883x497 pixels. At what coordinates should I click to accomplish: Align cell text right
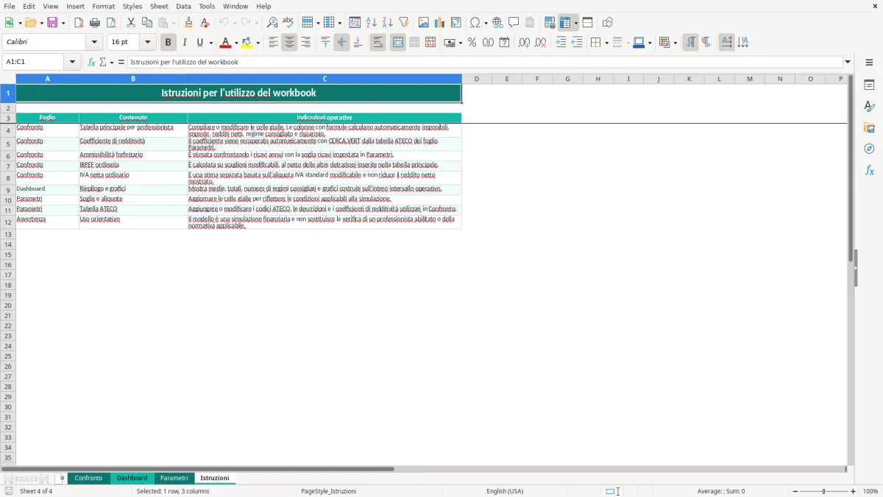(305, 43)
